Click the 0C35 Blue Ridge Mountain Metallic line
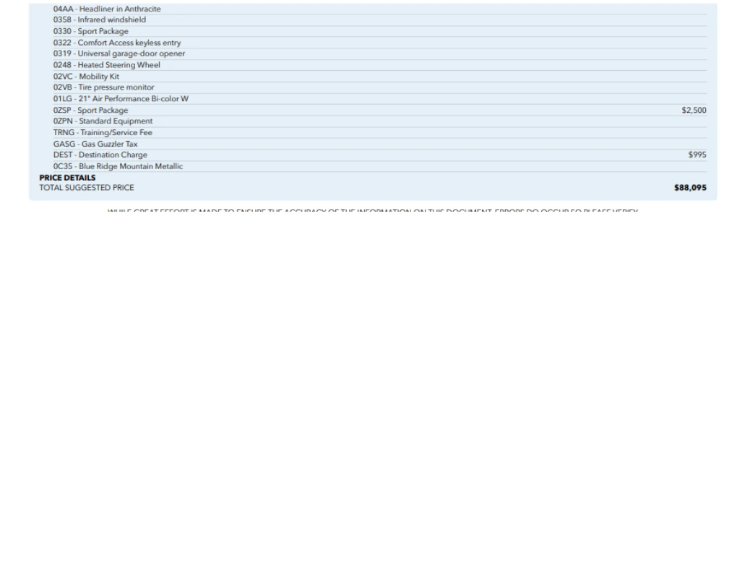The height and width of the screenshot is (568, 737). (x=118, y=166)
